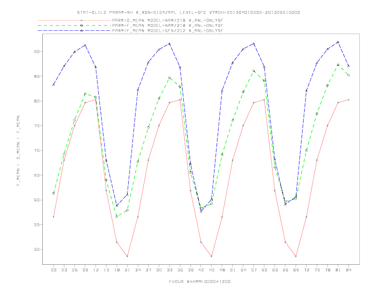Click the x-axis tick label 66
Viewport: 380px width, 294px height.
pyautogui.click(x=285, y=270)
